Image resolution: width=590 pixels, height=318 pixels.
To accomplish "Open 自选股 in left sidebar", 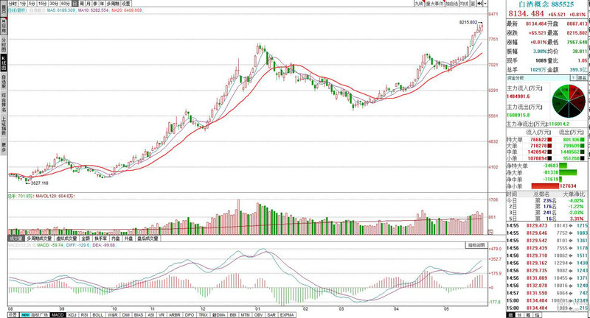I will coord(4,81).
